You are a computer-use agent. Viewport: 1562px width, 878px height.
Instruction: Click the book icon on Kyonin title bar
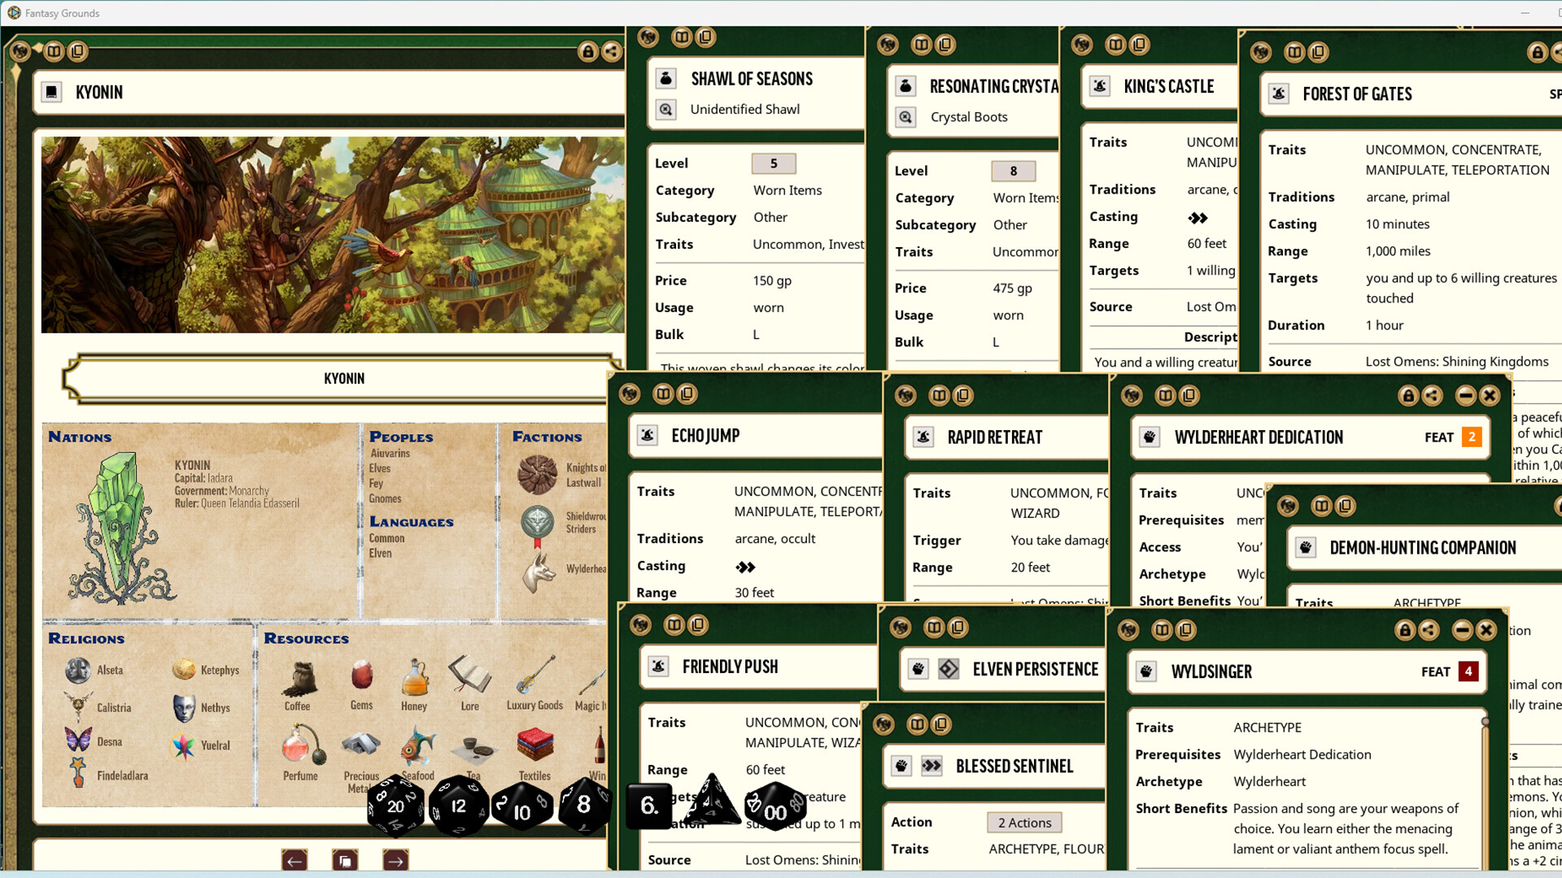click(x=54, y=51)
